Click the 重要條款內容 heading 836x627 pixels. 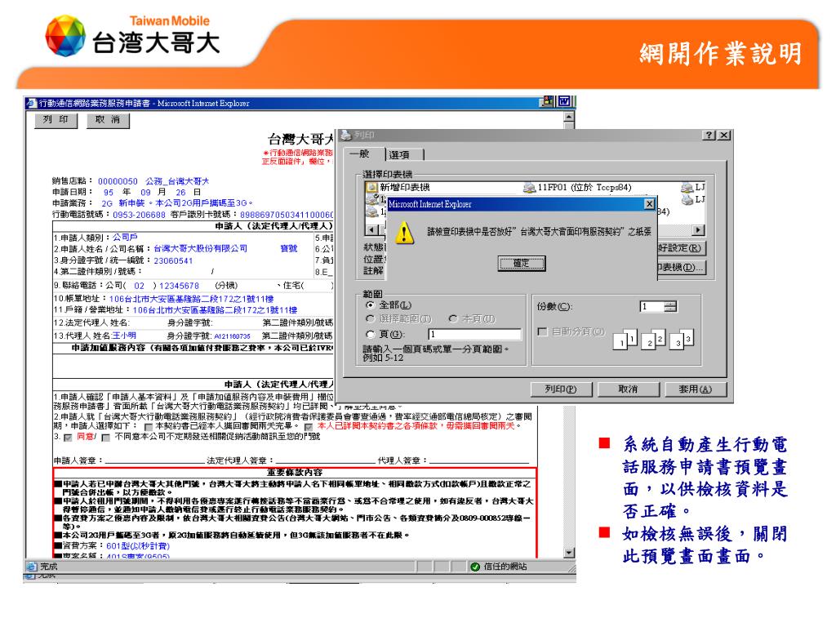pos(295,473)
